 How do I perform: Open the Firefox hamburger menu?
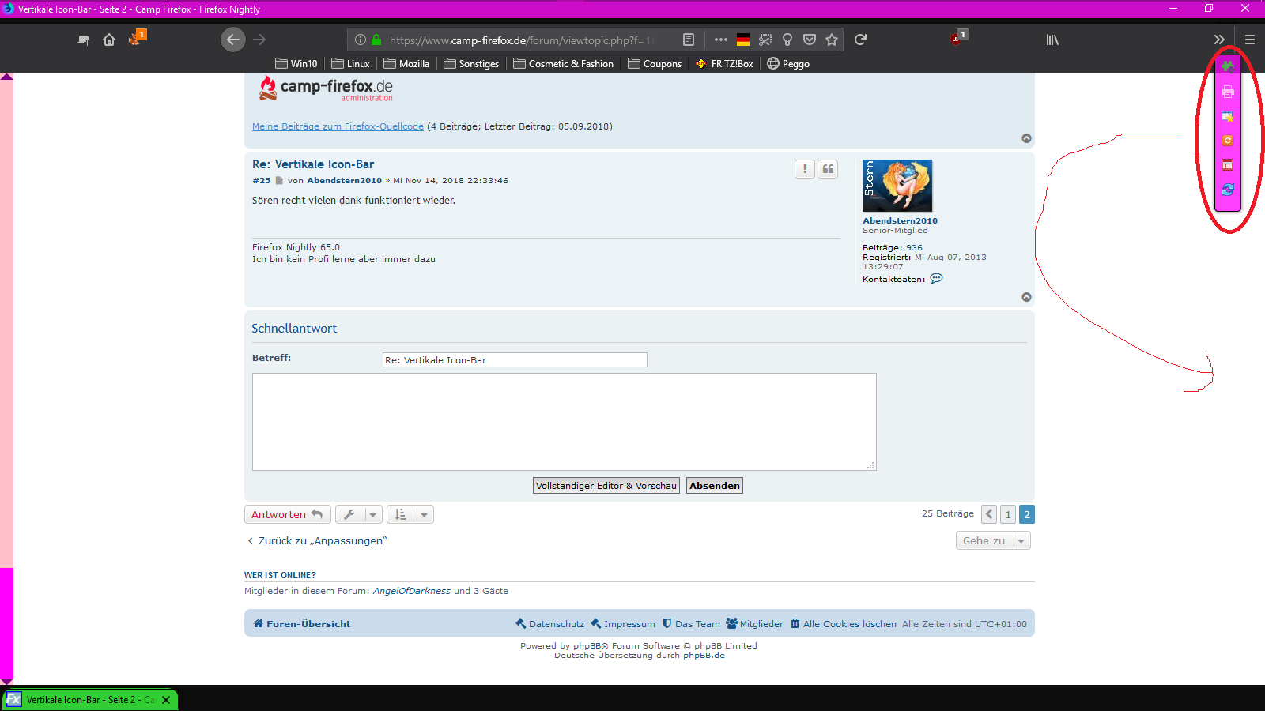pos(1250,39)
